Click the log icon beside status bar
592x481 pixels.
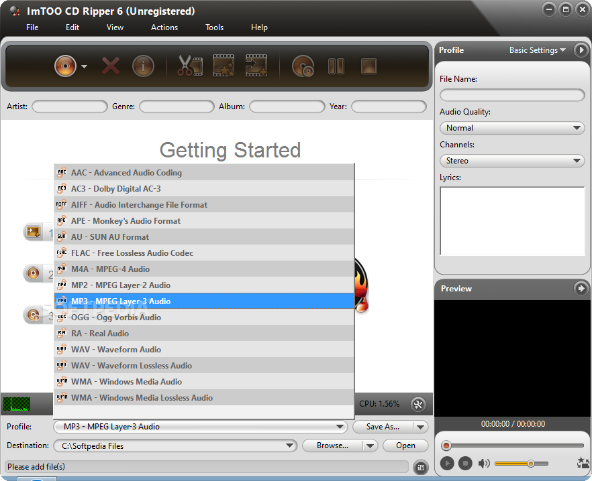pyautogui.click(x=421, y=468)
